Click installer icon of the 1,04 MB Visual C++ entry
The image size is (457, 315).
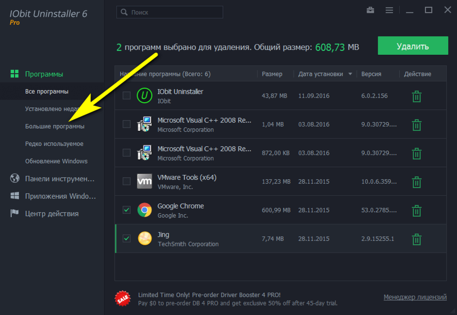144,124
